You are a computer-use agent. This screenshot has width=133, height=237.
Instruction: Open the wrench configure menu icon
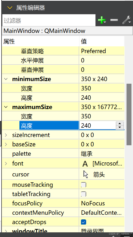126,20
